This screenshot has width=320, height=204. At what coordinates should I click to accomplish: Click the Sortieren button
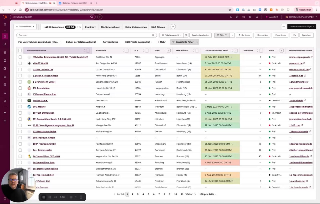244,35
